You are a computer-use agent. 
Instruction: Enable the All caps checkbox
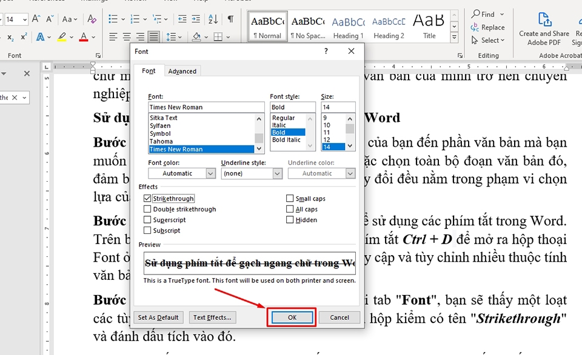coord(290,209)
